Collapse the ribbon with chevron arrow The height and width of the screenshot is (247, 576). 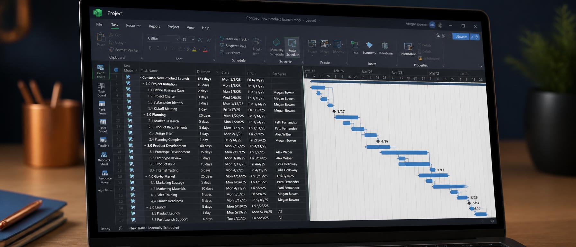click(481, 67)
